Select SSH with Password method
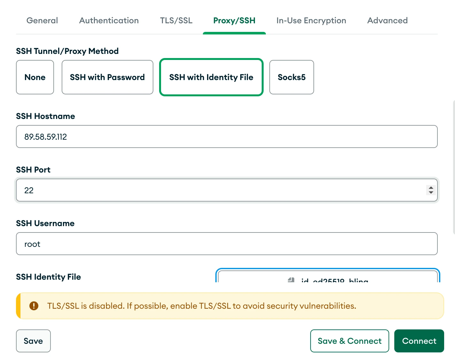 click(107, 77)
